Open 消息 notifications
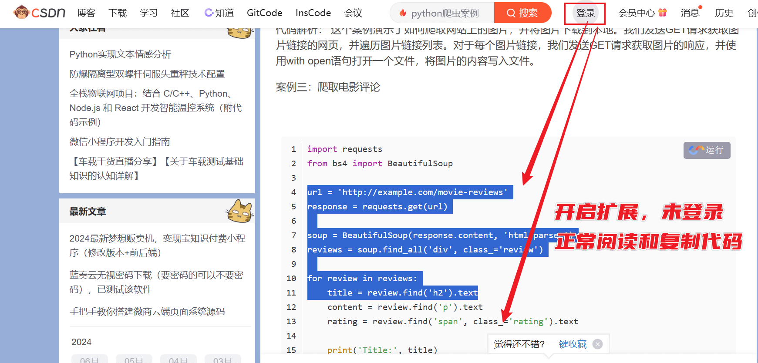This screenshot has width=758, height=363. 690,13
